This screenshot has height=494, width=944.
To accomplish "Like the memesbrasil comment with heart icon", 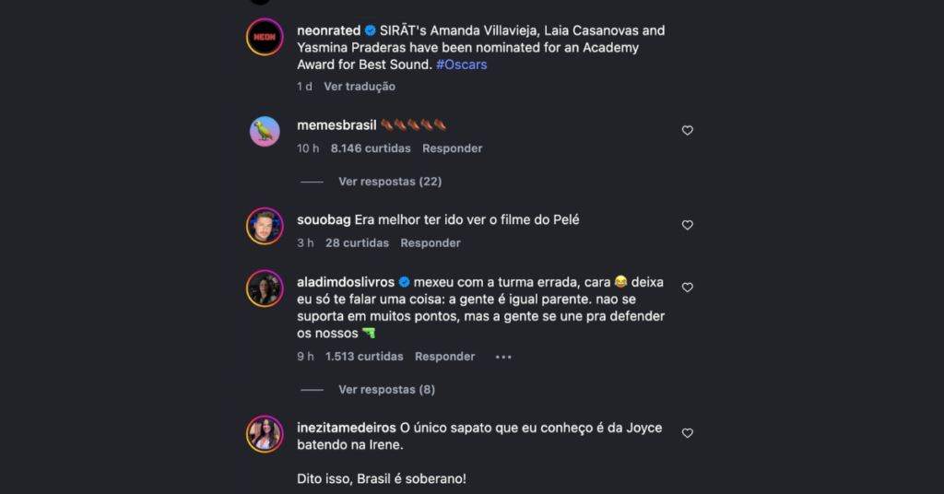I will point(687,131).
